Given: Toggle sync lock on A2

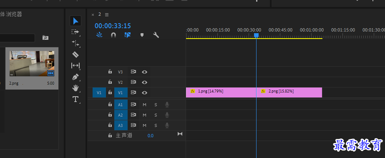Looking at the screenshot, I should coord(133,115).
